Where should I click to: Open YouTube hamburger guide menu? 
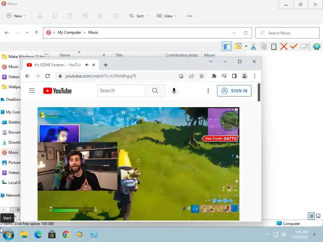tap(32, 90)
